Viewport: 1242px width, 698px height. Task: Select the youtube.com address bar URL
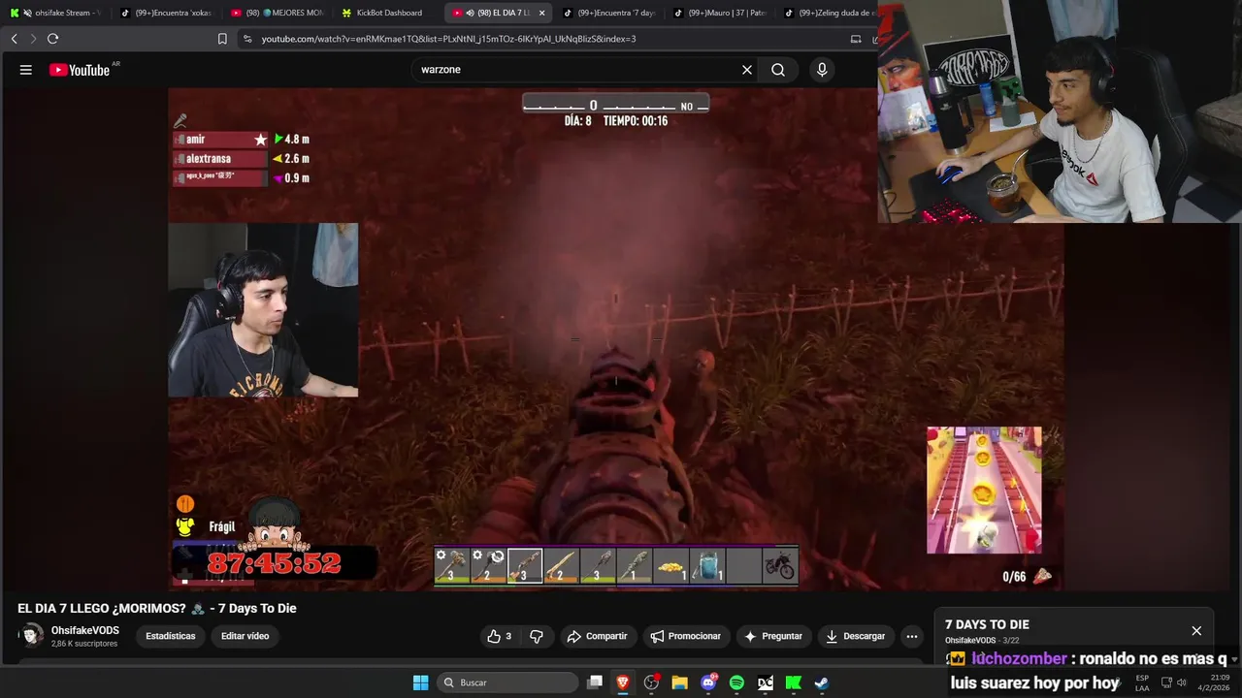click(448, 39)
